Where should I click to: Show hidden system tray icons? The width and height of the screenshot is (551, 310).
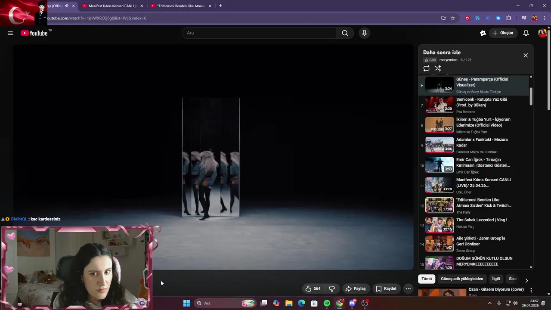pos(489,303)
